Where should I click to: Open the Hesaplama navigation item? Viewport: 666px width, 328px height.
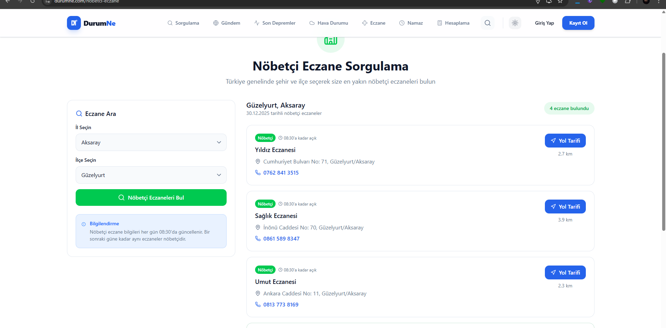click(x=453, y=23)
